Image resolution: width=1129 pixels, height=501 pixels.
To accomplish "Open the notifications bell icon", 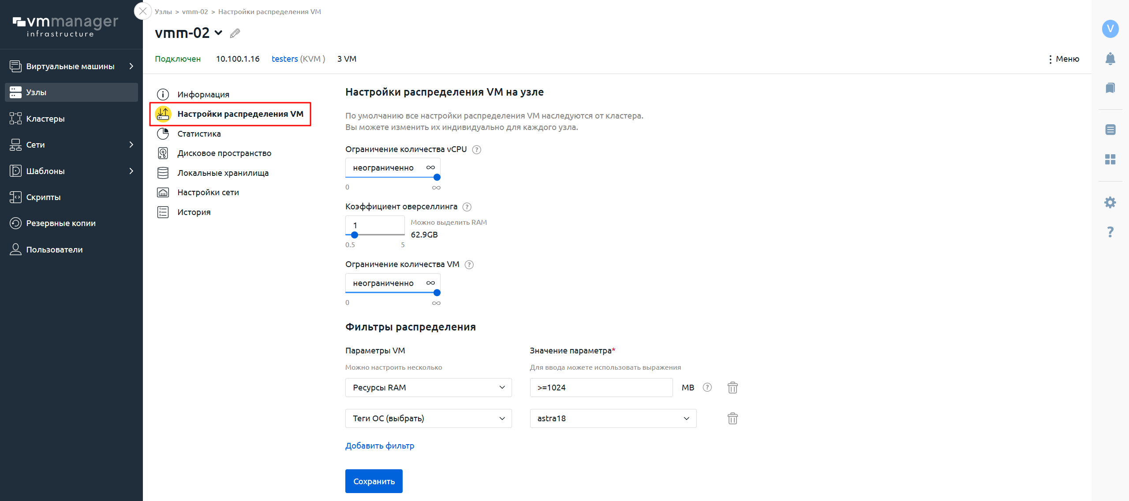I will point(1110,59).
